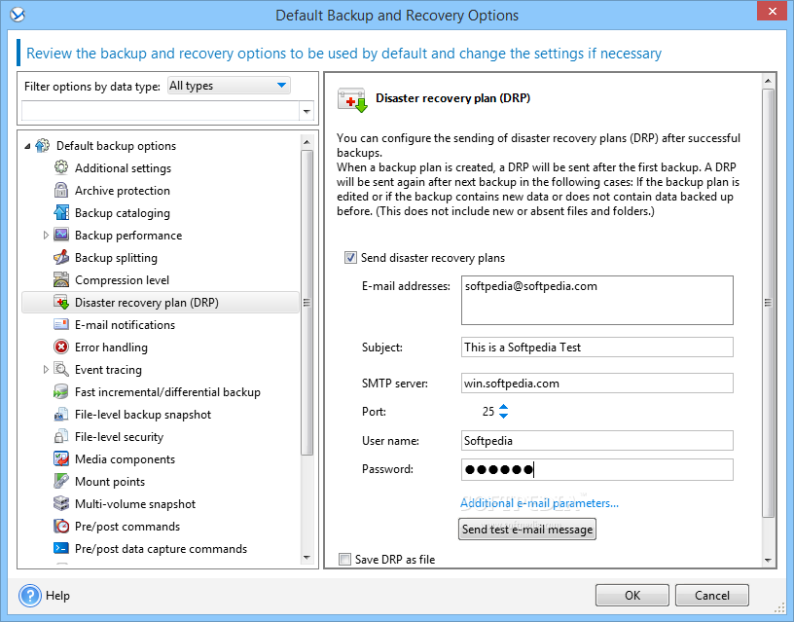Expand the Event tracing node
Screen dimensions: 794x622
pos(46,369)
